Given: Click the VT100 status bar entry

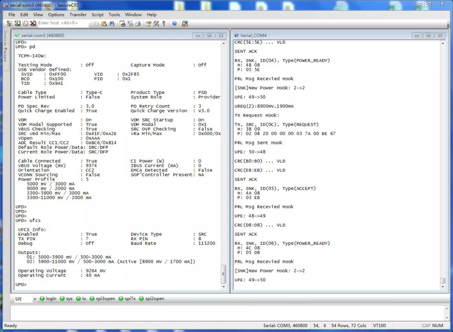Looking at the screenshot, I should tap(379, 325).
